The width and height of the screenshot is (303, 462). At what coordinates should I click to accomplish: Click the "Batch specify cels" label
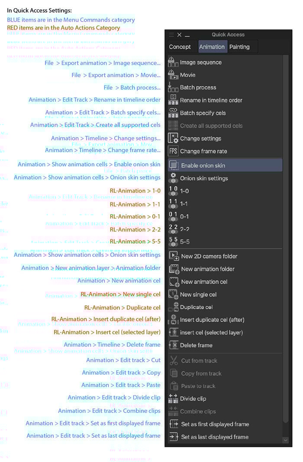[x=203, y=113]
